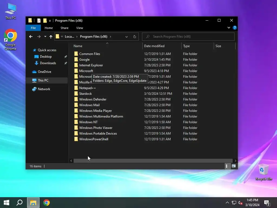Image resolution: width=277 pixels, height=208 pixels.
Task: Expand hidden breadcrumb path with double chevron
Action: tap(62, 37)
